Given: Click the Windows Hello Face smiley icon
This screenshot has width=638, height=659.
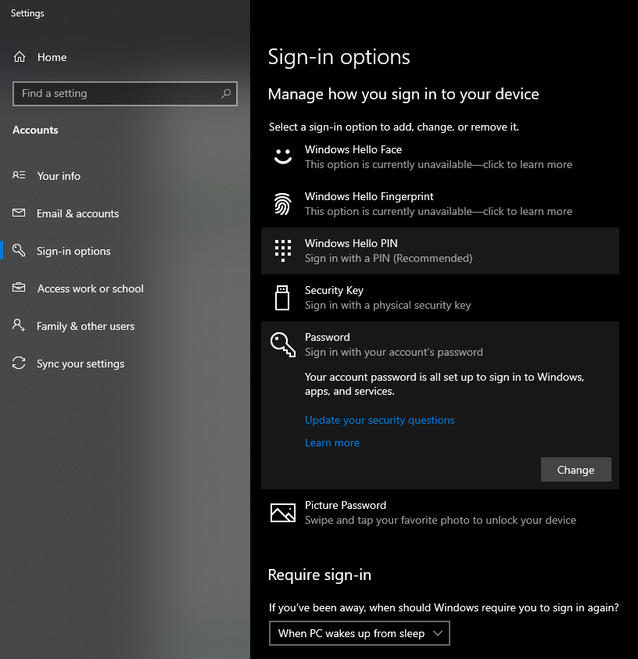Looking at the screenshot, I should tap(283, 157).
